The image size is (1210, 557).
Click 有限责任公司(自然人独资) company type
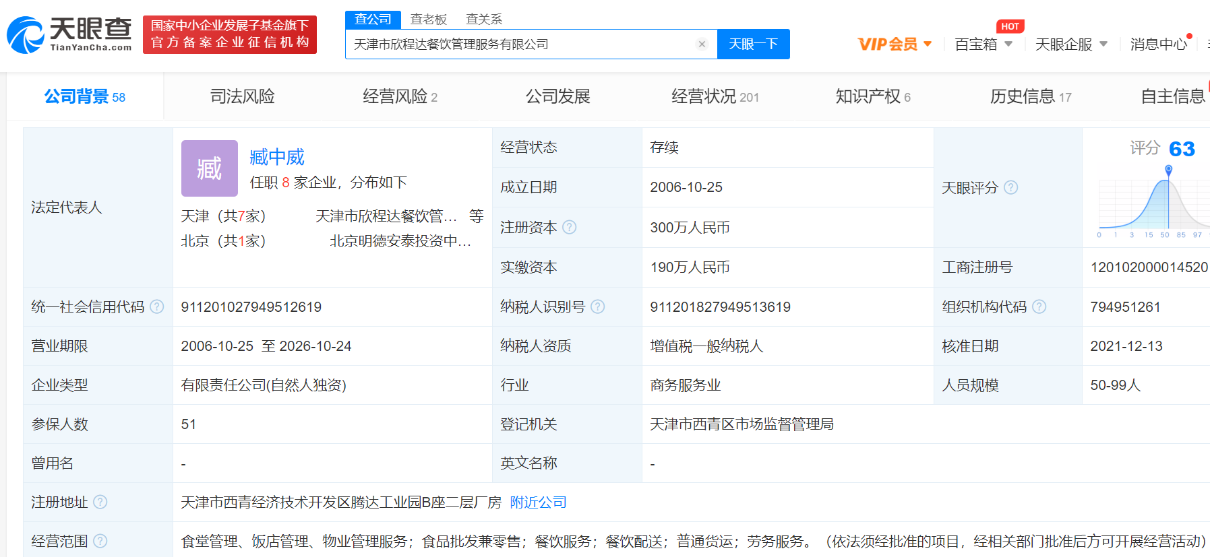(264, 385)
